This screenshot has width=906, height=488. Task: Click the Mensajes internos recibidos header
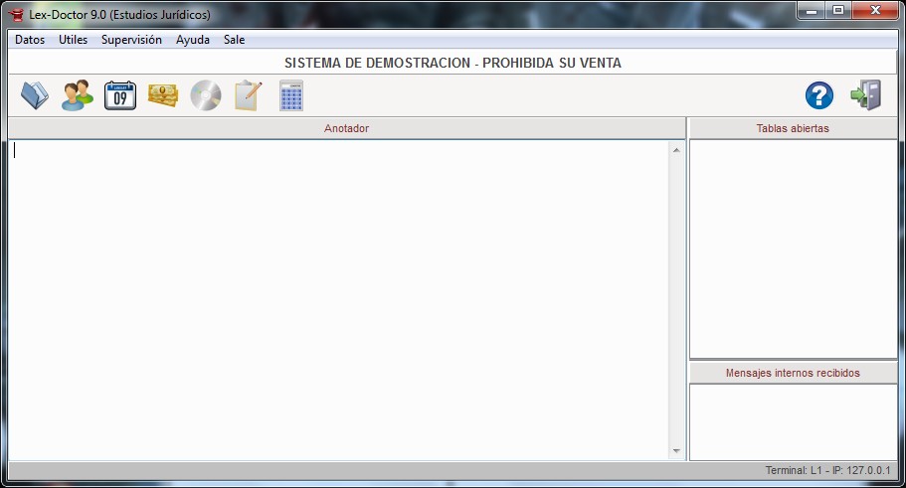point(793,373)
